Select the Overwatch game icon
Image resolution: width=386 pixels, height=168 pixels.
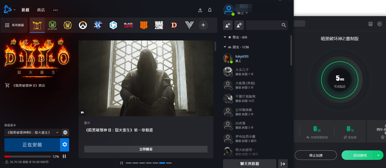click(x=83, y=25)
